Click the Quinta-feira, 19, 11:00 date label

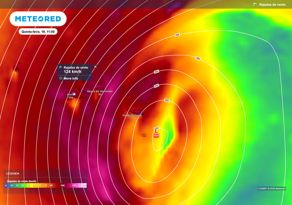tap(38, 32)
